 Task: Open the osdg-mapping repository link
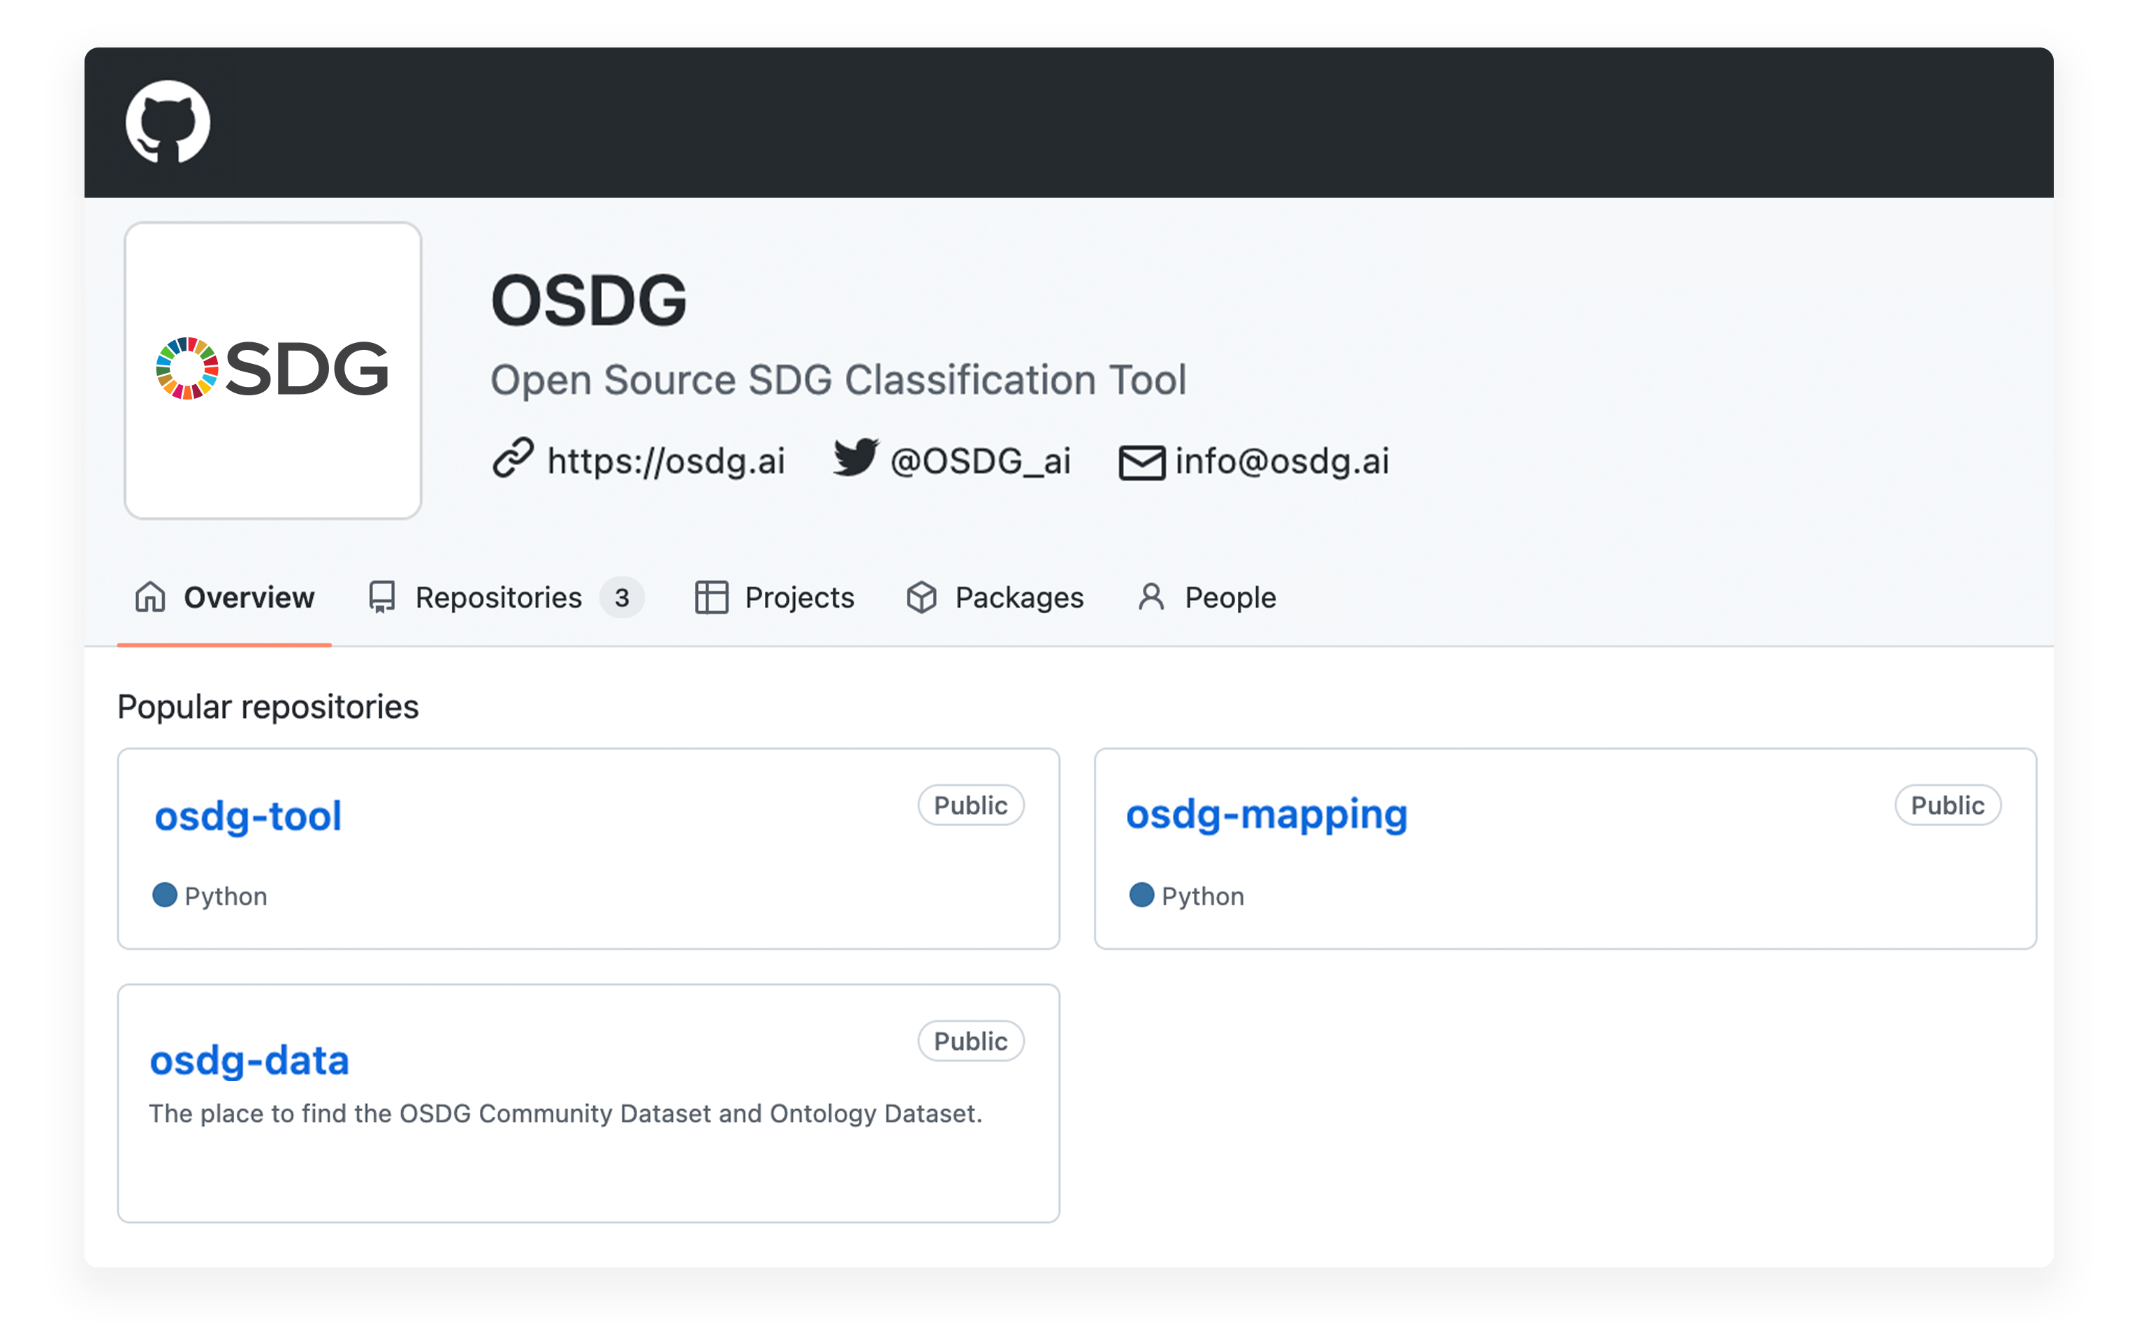tap(1266, 813)
